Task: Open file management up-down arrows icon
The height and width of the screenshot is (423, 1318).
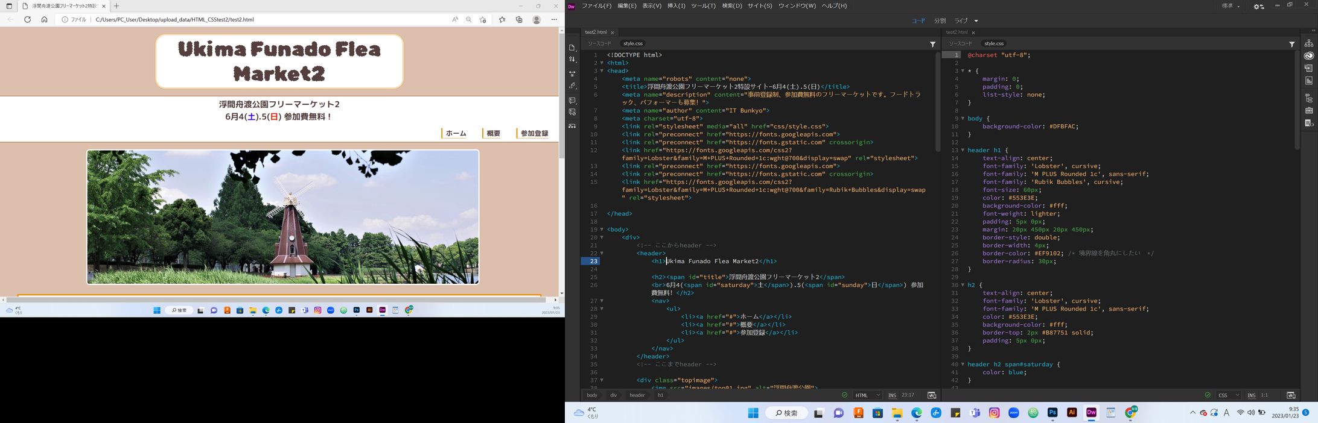Action: (x=572, y=60)
